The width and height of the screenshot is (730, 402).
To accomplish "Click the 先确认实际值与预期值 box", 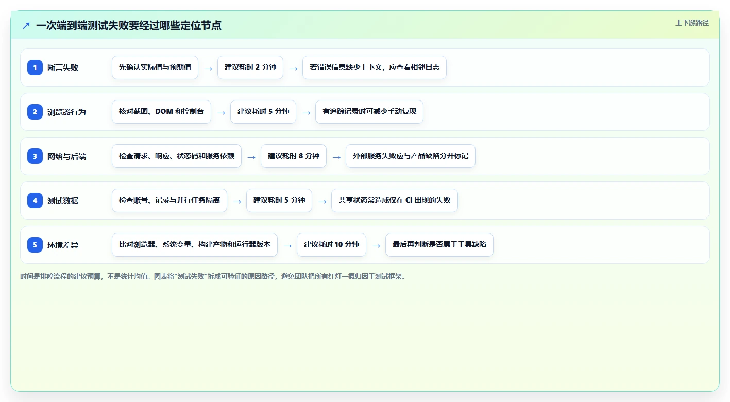I will point(155,68).
